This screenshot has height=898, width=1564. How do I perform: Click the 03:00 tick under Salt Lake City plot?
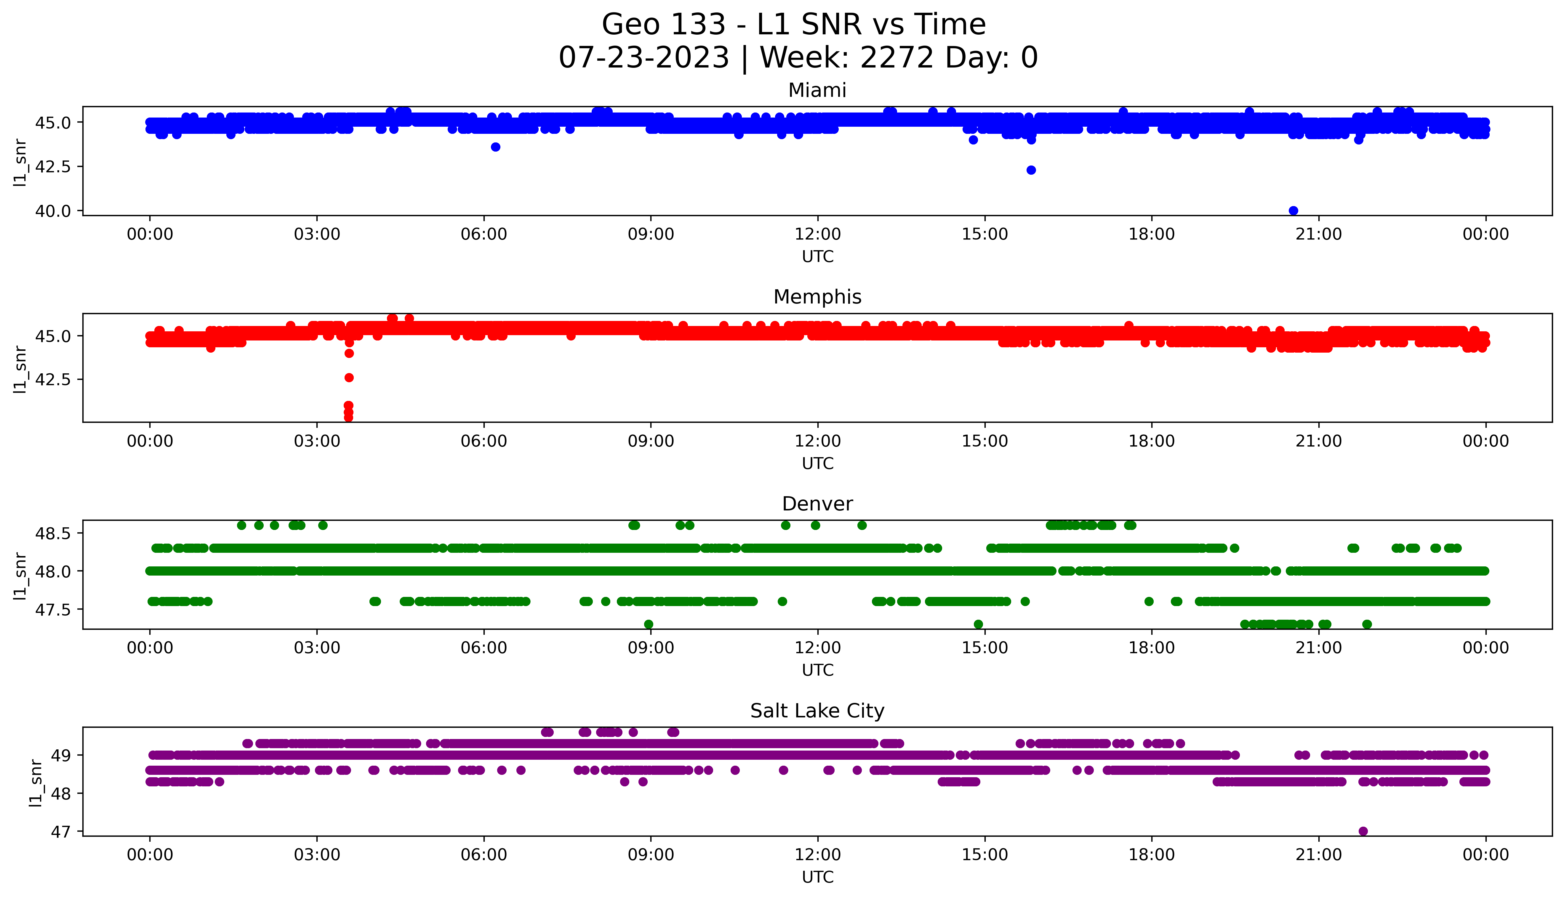[317, 855]
